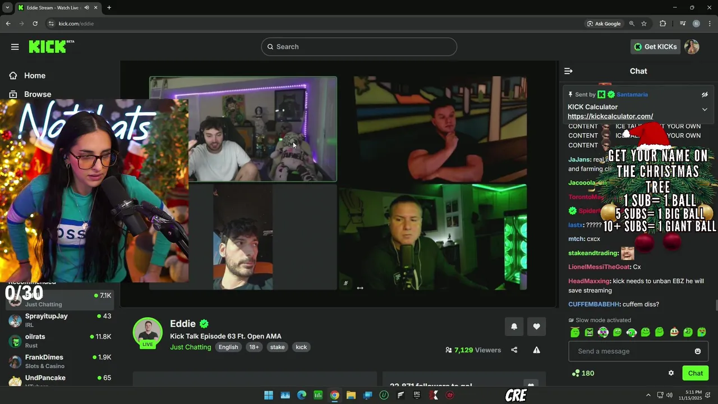
Task: Go back in browser history
Action: 8,24
